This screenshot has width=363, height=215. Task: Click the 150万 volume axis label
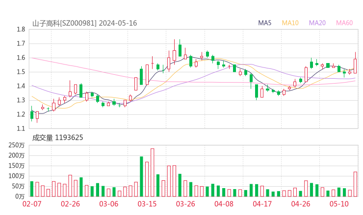[17, 166]
